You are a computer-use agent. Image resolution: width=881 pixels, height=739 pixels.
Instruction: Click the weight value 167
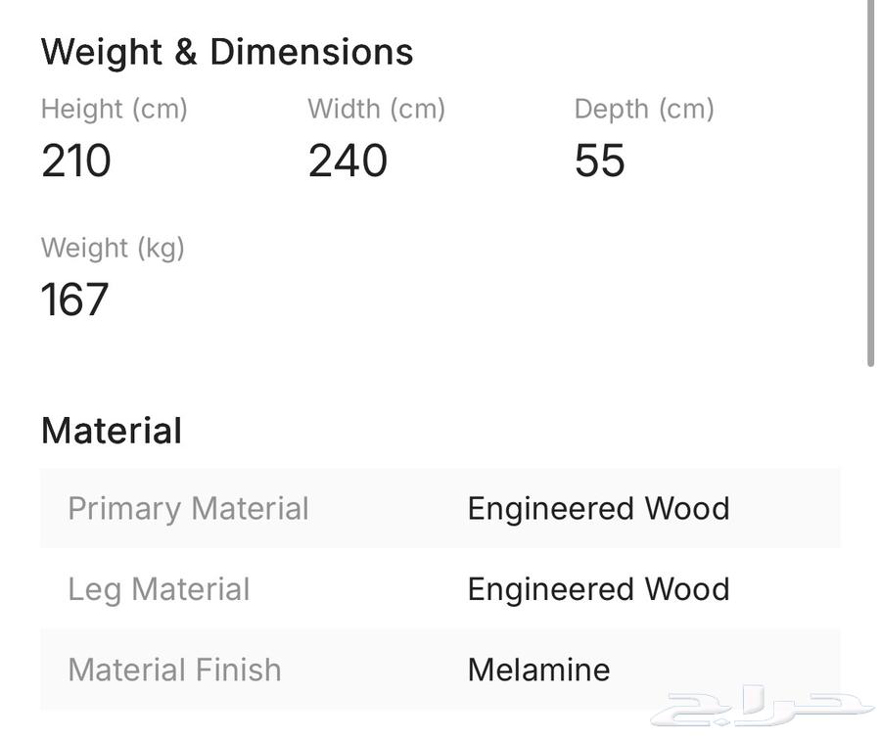tap(74, 300)
